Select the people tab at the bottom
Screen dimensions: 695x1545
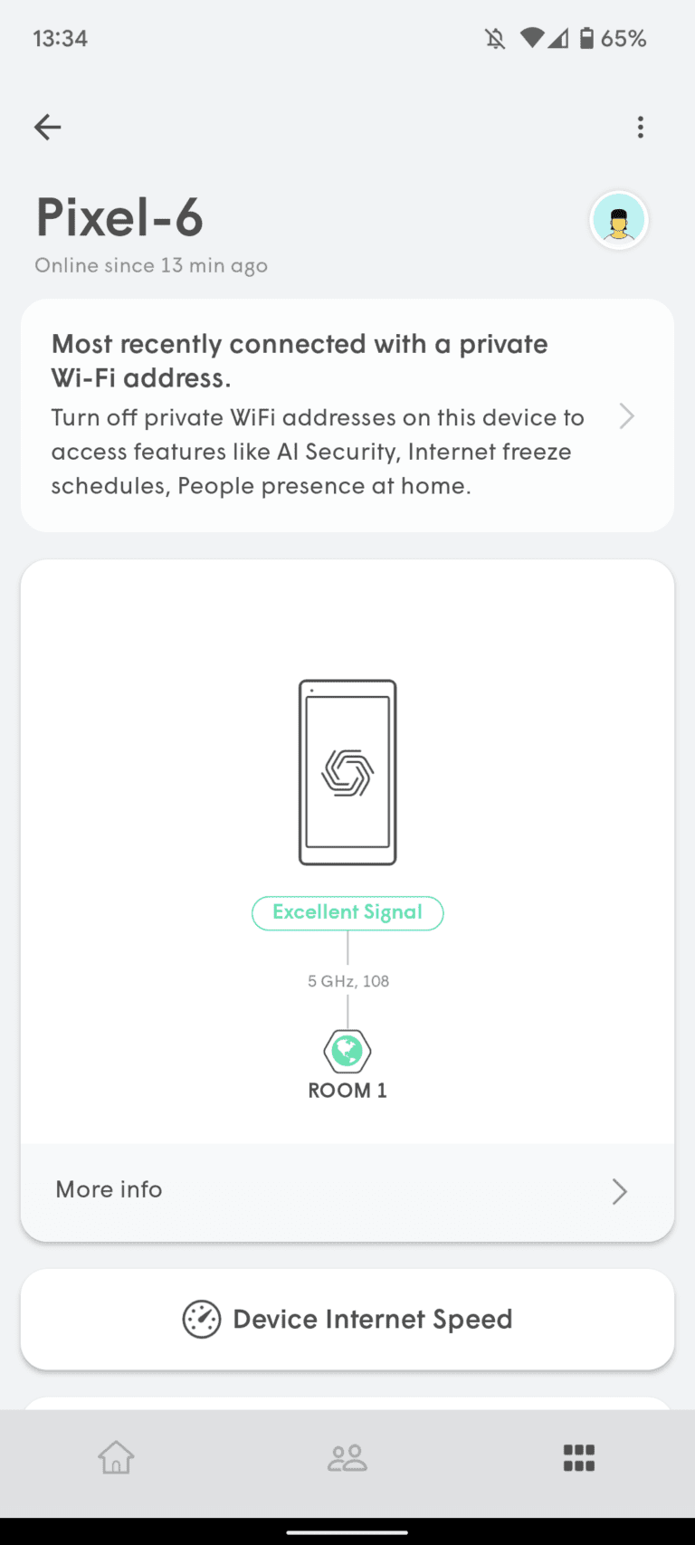(347, 1457)
